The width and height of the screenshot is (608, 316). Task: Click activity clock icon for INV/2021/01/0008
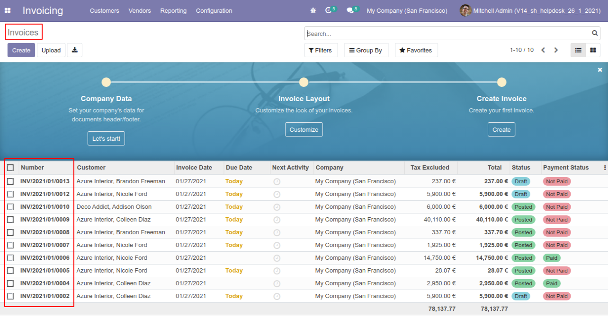(x=277, y=232)
